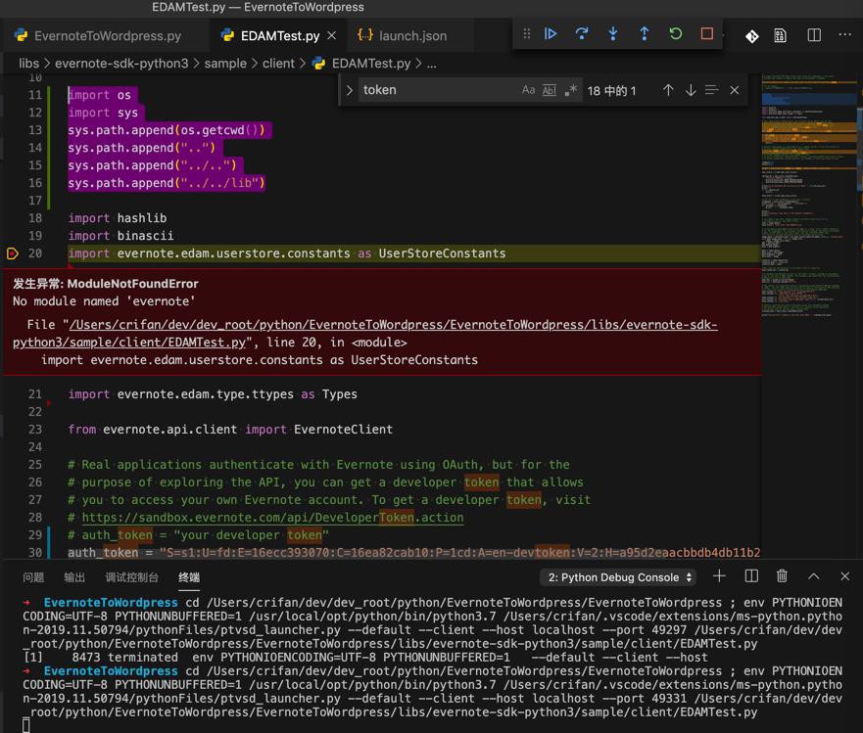Viewport: 863px width, 733px height.
Task: Select the 终端 (Terminal) panel tab
Action: [x=189, y=577]
